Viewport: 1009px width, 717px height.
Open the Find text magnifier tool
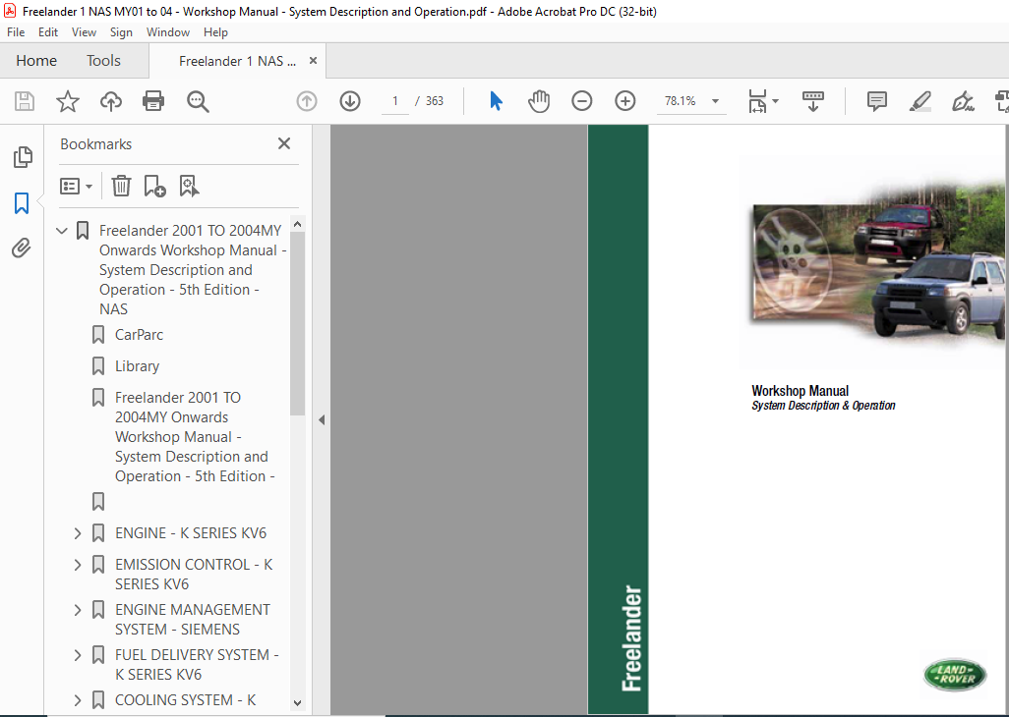click(x=198, y=101)
